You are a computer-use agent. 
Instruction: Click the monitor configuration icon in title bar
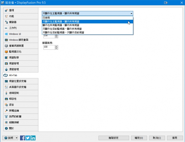point(166,3)
